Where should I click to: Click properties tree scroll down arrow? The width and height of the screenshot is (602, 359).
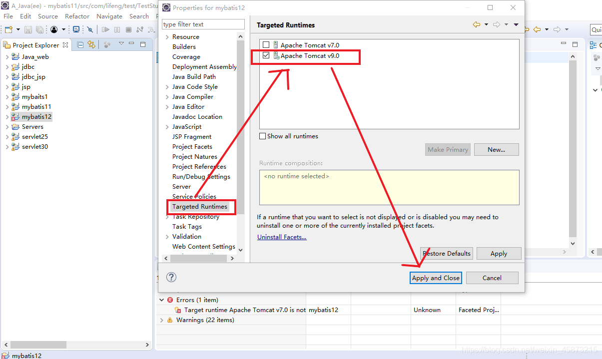(x=240, y=250)
